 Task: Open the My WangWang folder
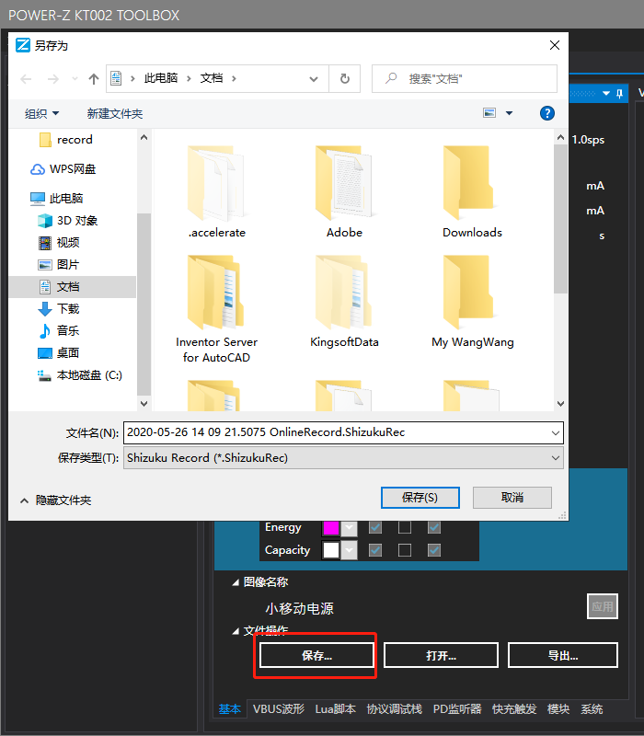(472, 302)
